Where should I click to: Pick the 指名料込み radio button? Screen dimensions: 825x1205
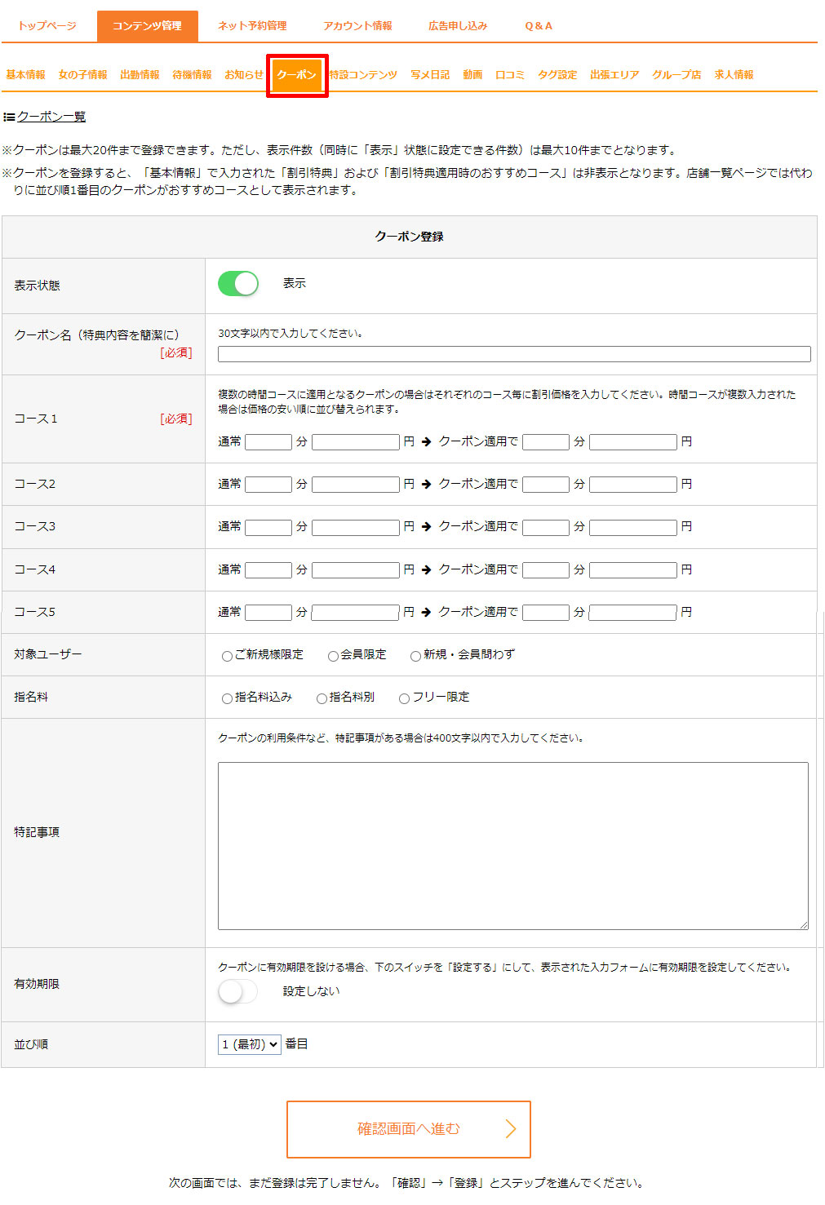click(x=227, y=698)
